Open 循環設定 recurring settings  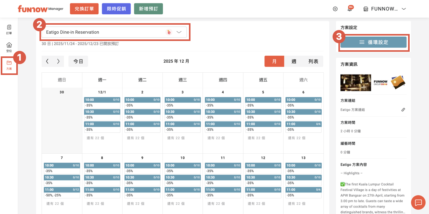click(373, 42)
